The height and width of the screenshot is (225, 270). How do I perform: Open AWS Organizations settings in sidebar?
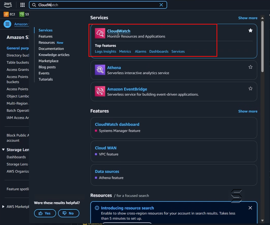pos(18,171)
